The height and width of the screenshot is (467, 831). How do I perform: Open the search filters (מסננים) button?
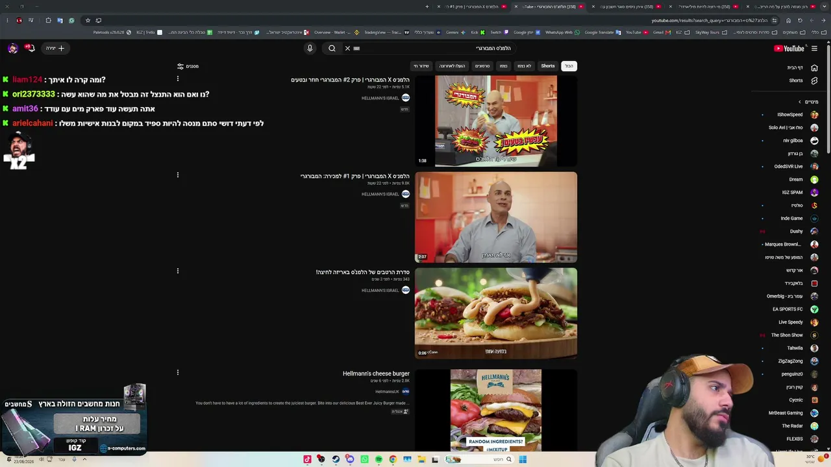pos(188,66)
